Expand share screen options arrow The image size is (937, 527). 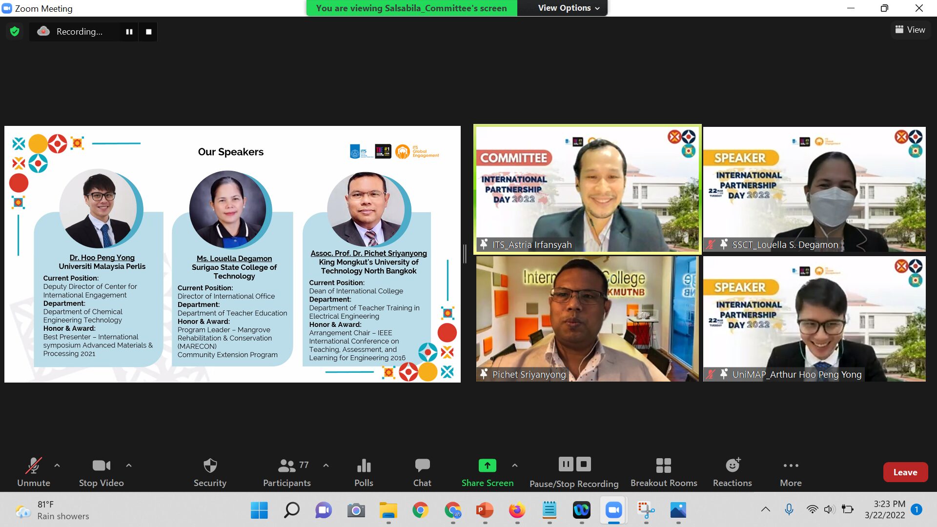[x=515, y=466]
